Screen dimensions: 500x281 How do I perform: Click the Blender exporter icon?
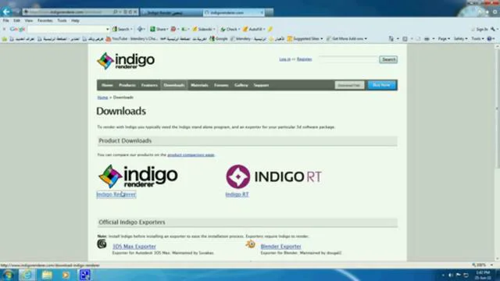[x=250, y=244]
